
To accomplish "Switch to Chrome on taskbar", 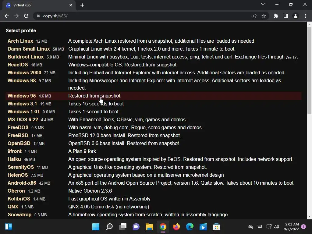I will click(163, 227).
